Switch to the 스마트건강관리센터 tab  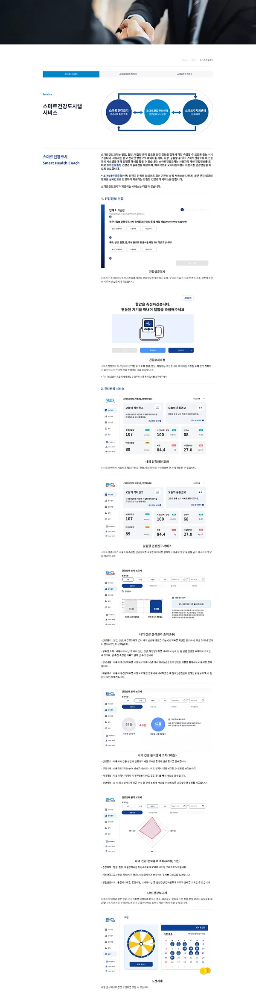[x=128, y=74]
